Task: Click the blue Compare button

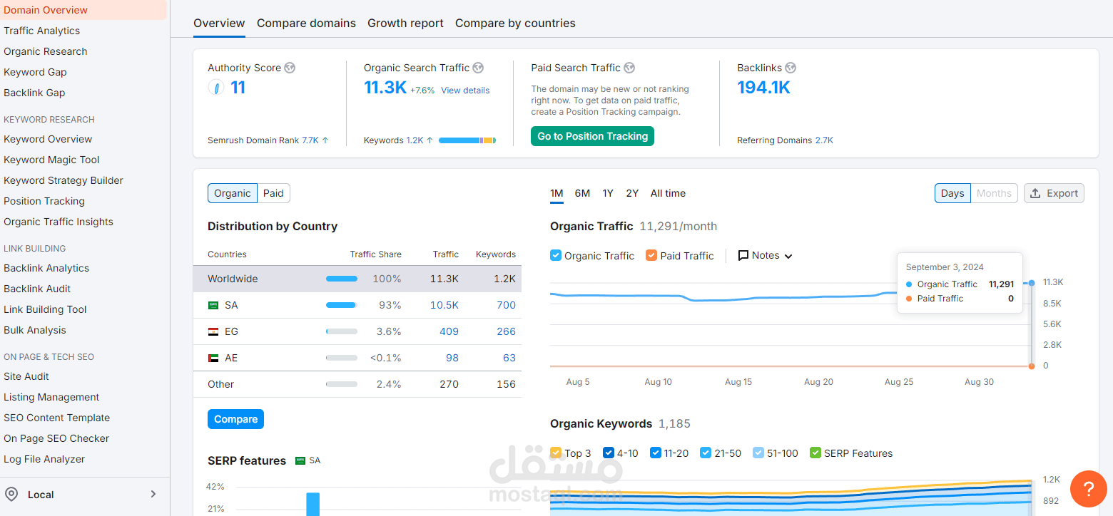Action: pyautogui.click(x=235, y=419)
